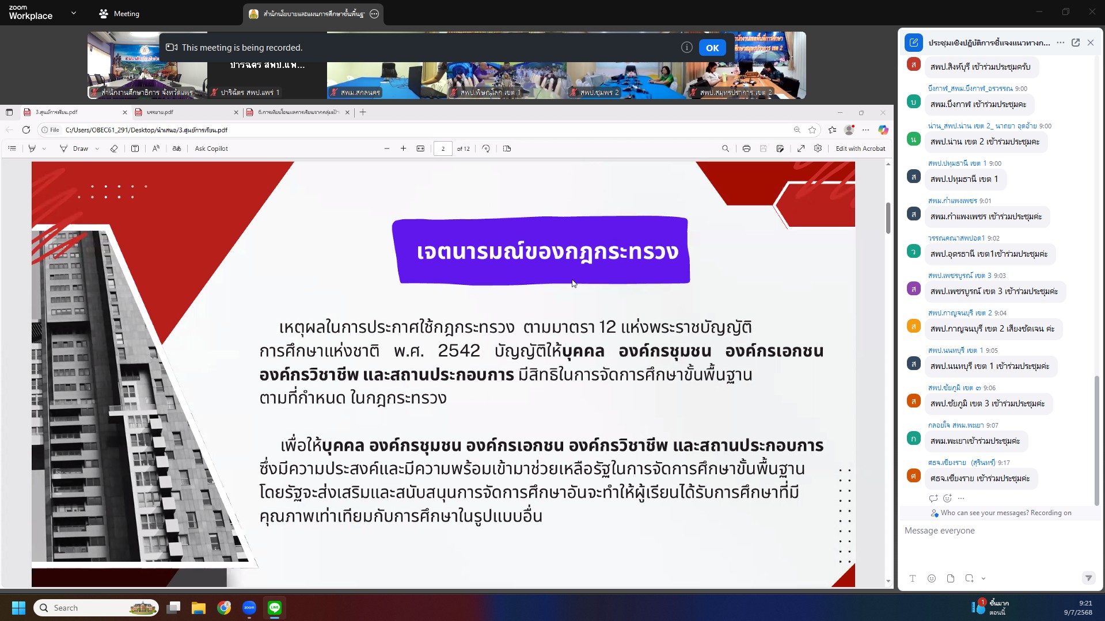Click the emoji icon in chat toolbar
Screen dimensions: 1105x621
click(x=932, y=578)
